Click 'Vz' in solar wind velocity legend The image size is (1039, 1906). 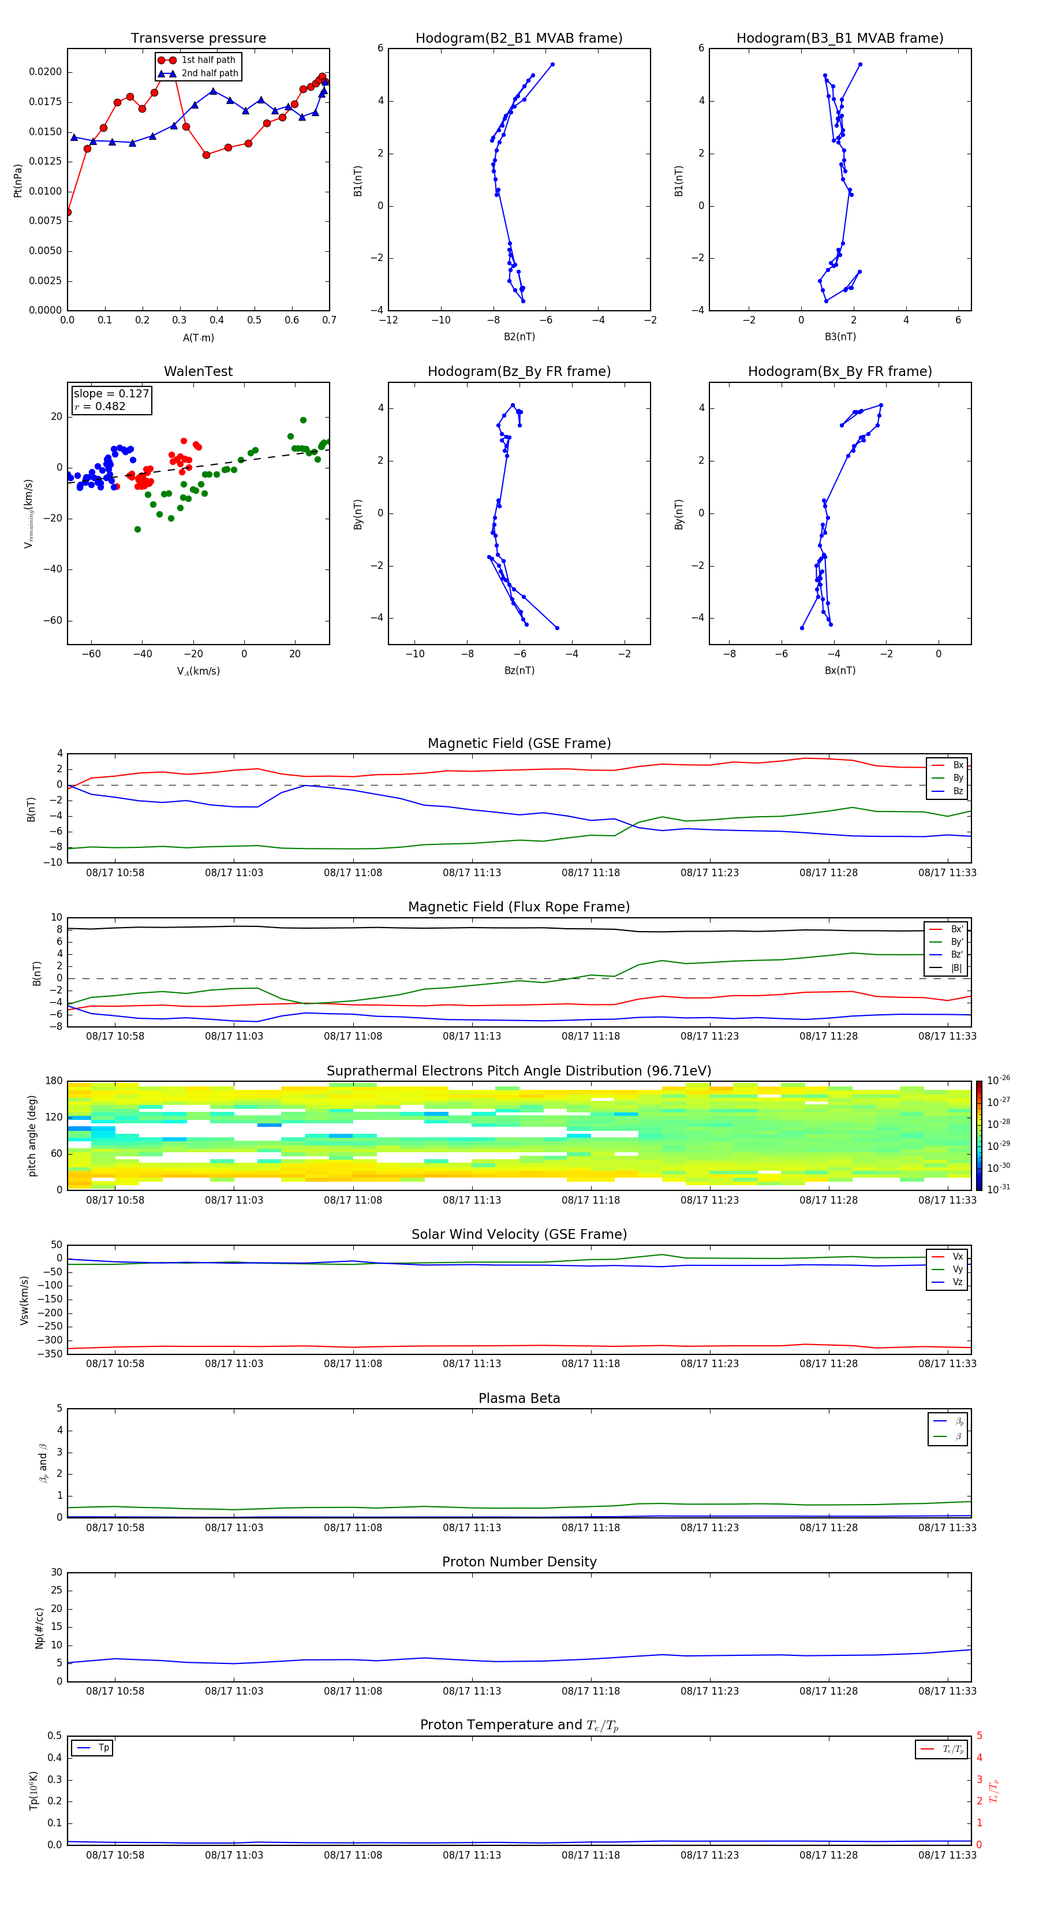tap(947, 1282)
